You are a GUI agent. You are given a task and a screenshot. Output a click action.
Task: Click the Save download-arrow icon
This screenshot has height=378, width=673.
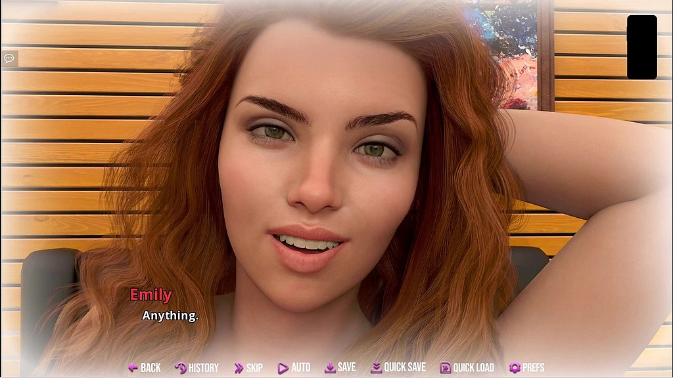(x=330, y=368)
